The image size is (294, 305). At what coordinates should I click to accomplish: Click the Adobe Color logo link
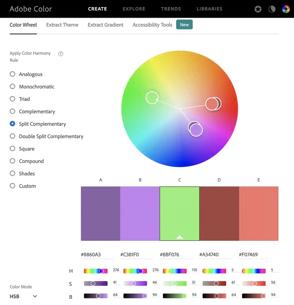[x=31, y=9]
